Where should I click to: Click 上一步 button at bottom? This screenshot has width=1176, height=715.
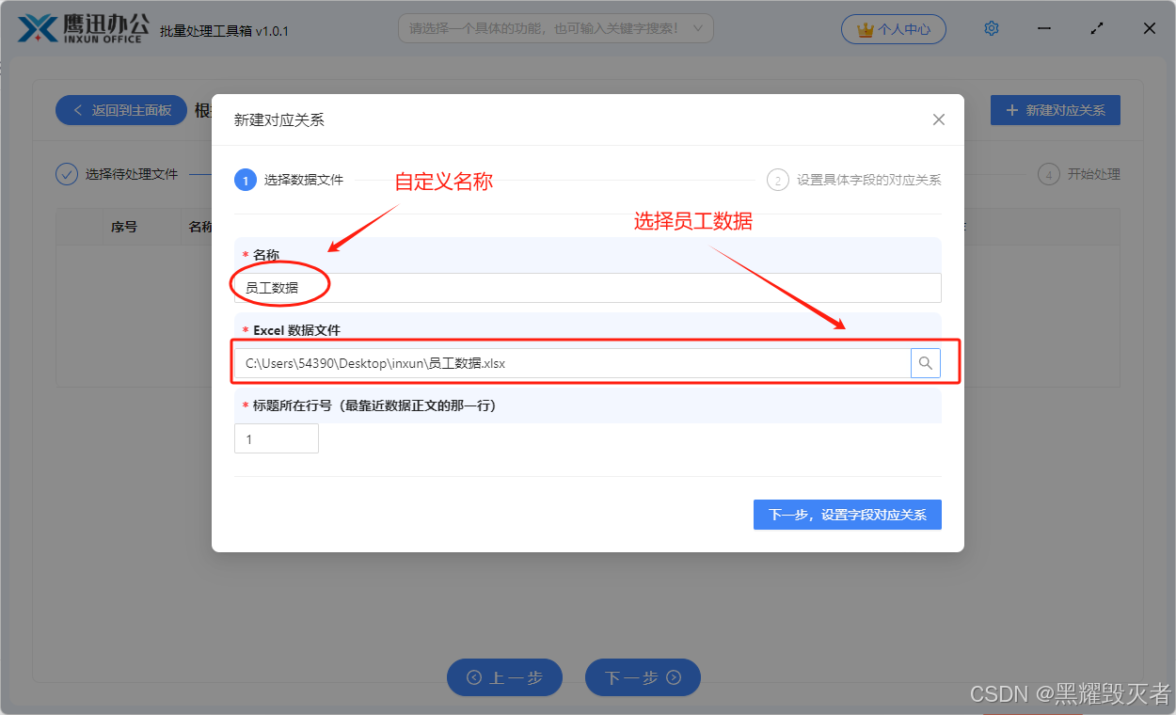click(x=504, y=677)
